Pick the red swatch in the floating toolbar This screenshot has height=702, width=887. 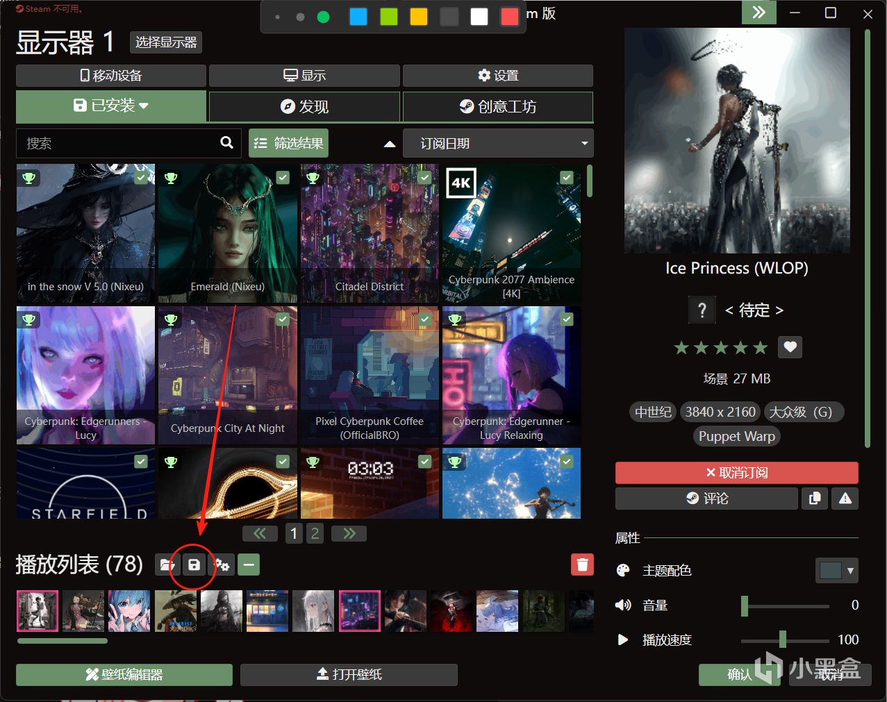510,17
